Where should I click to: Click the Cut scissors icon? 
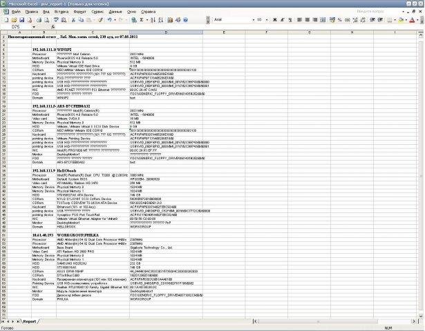tap(73, 20)
